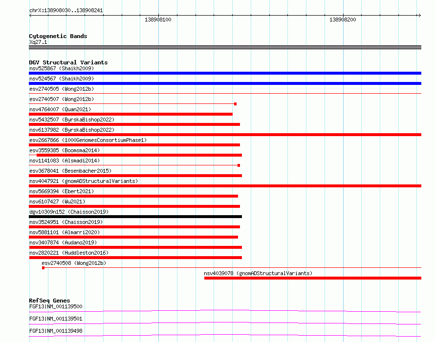Open nsv3524951 (Chaisson2019) label
Image resolution: width=435 pixels, height=342 pixels.
click(x=66, y=222)
